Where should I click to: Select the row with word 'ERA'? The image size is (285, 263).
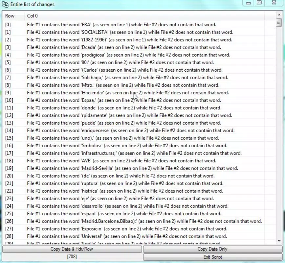point(139,25)
